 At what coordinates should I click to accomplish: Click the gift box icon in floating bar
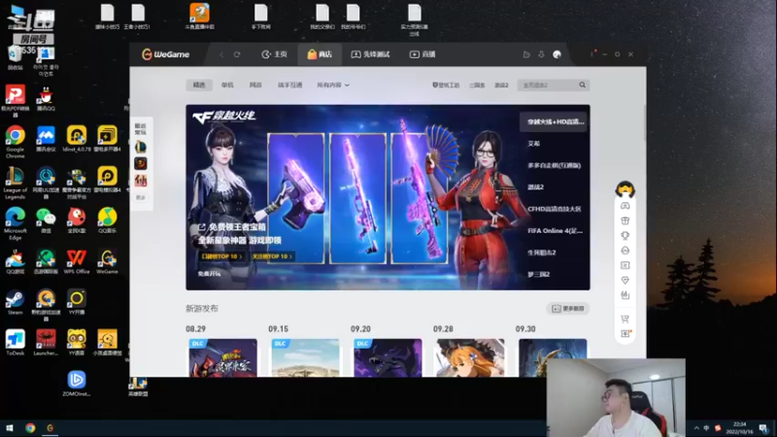pos(625,220)
